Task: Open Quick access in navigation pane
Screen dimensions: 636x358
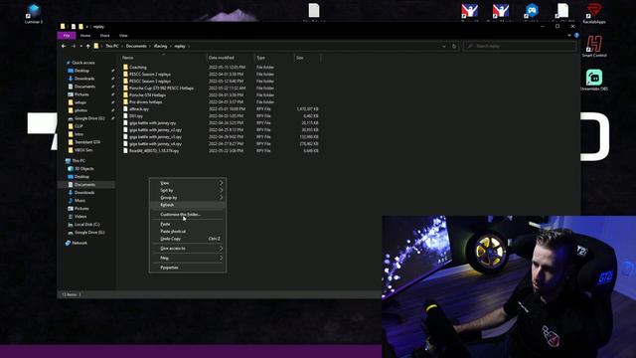Action: click(x=82, y=63)
